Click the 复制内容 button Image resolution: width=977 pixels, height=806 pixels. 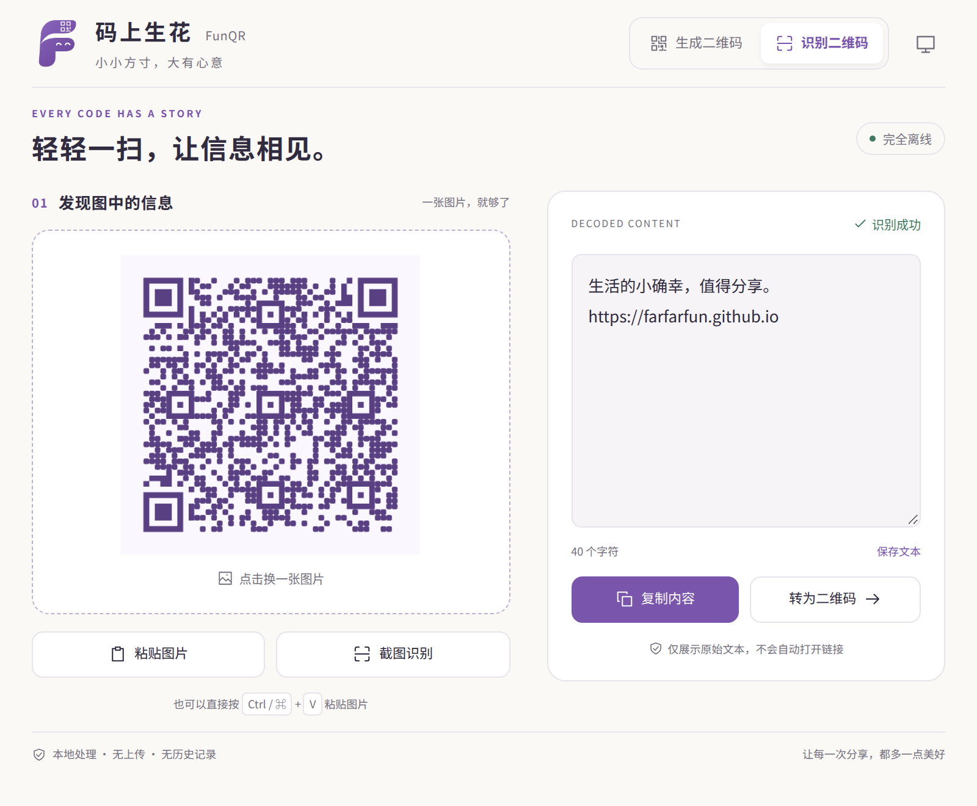tap(655, 599)
